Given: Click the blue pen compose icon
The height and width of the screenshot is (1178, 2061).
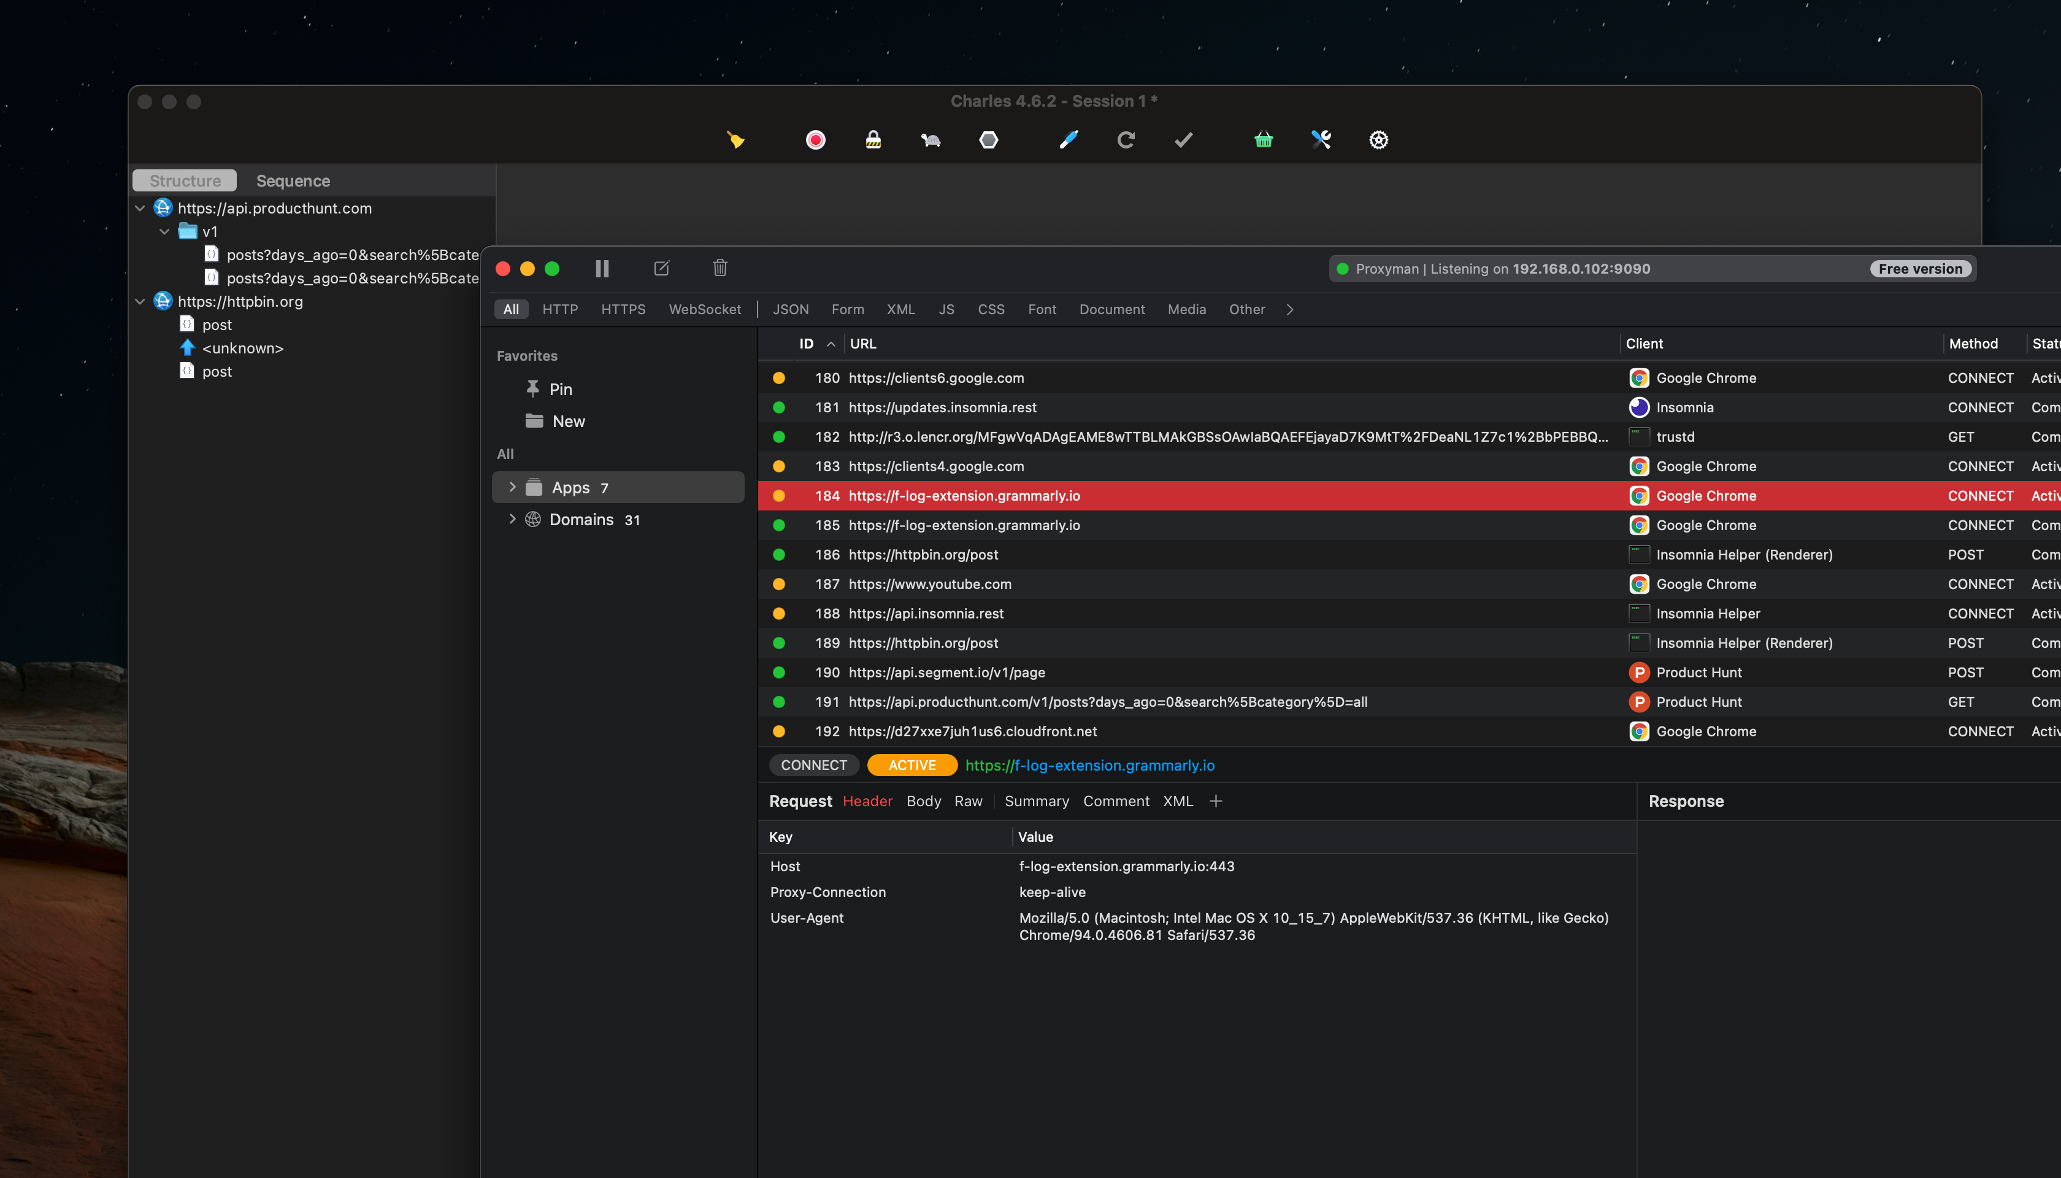Looking at the screenshot, I should [x=1069, y=140].
